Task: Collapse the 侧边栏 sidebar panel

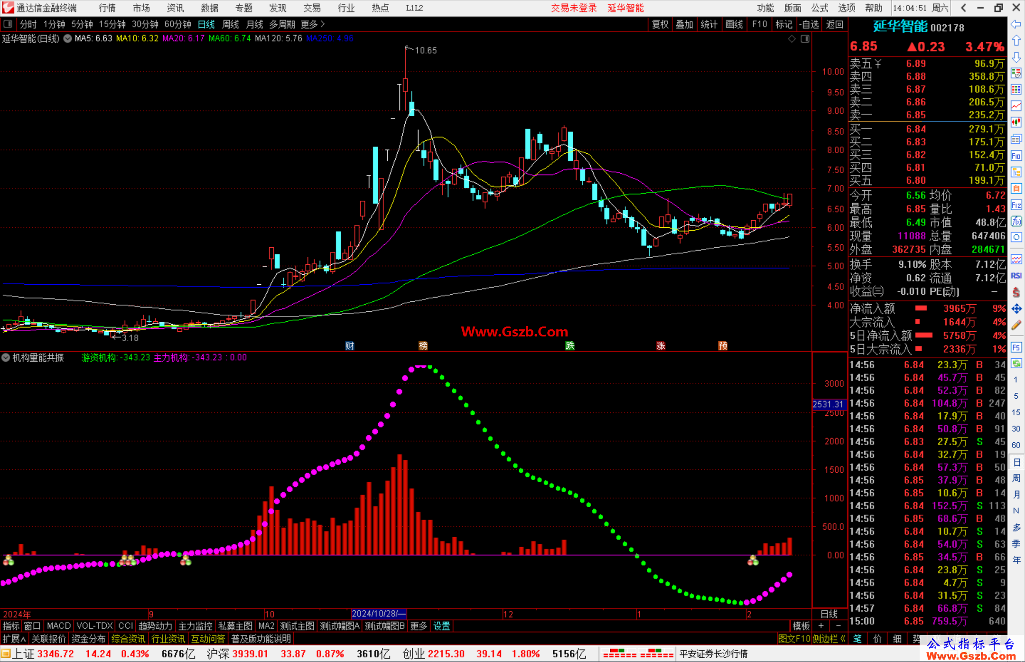Action: pyautogui.click(x=829, y=639)
